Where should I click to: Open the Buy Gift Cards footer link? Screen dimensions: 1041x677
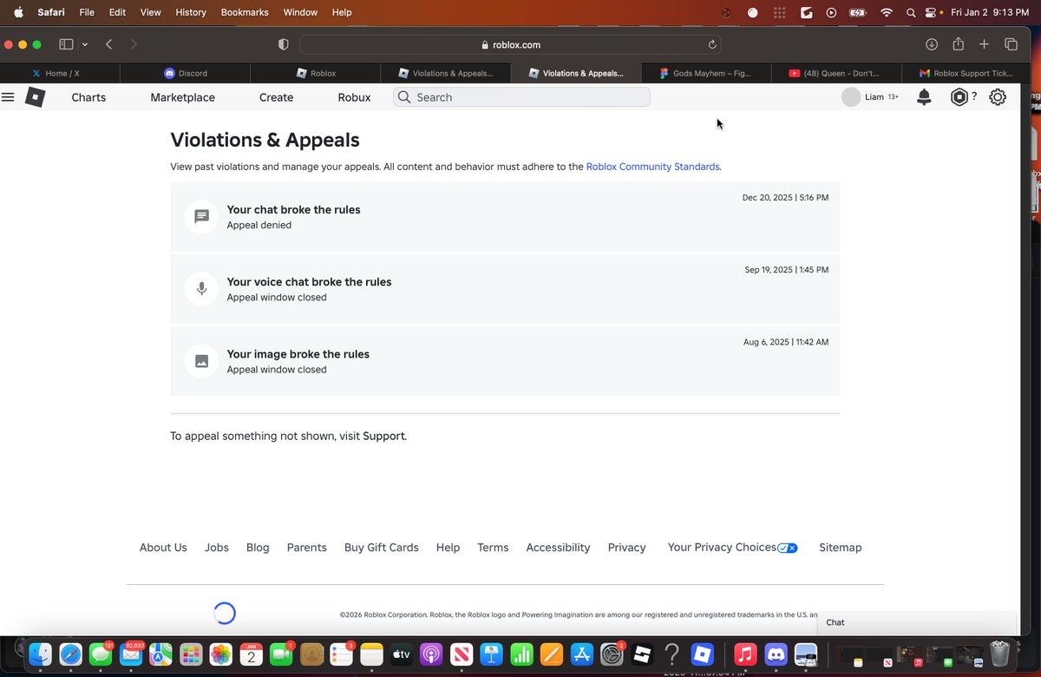coord(381,548)
